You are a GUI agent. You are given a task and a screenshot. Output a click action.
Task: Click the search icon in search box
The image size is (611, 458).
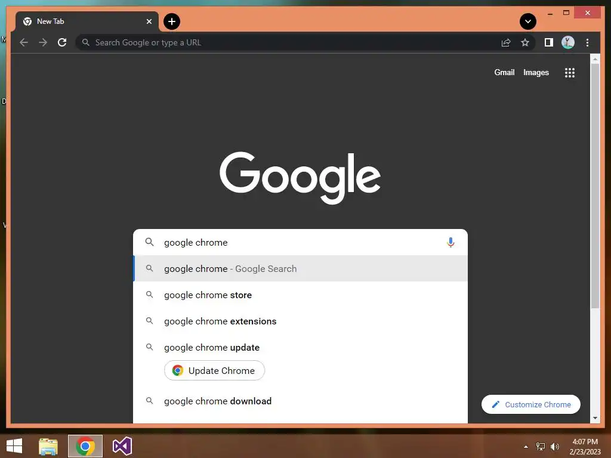tap(149, 242)
